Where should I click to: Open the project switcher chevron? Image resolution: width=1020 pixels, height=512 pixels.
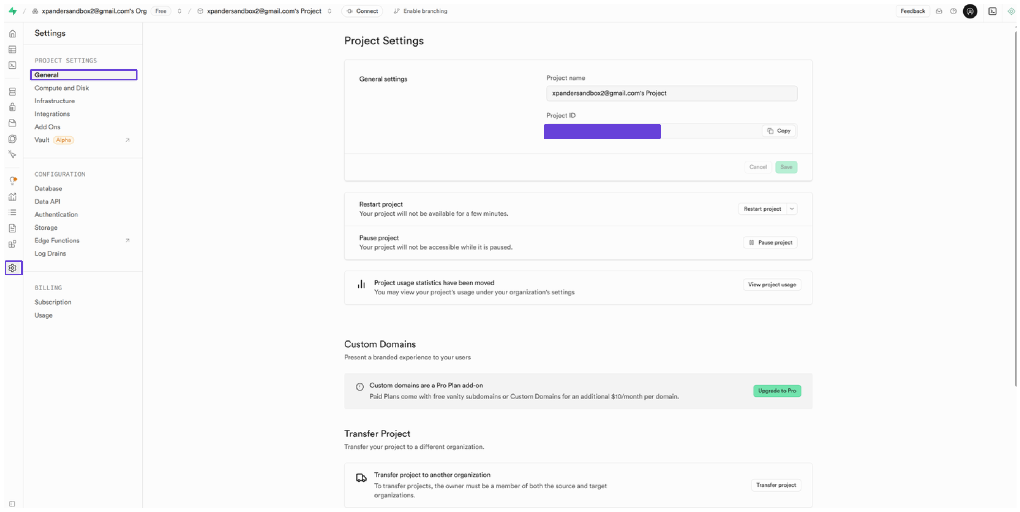(x=330, y=11)
